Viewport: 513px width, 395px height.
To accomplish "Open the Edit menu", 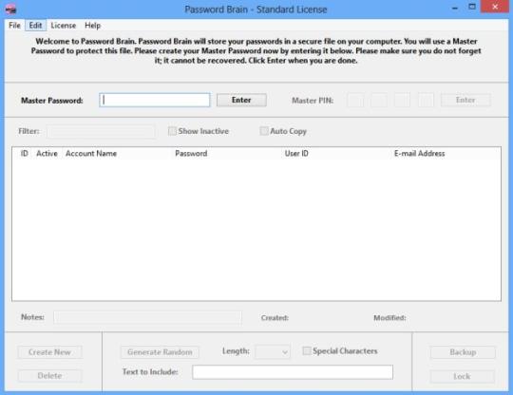I will 35,26.
